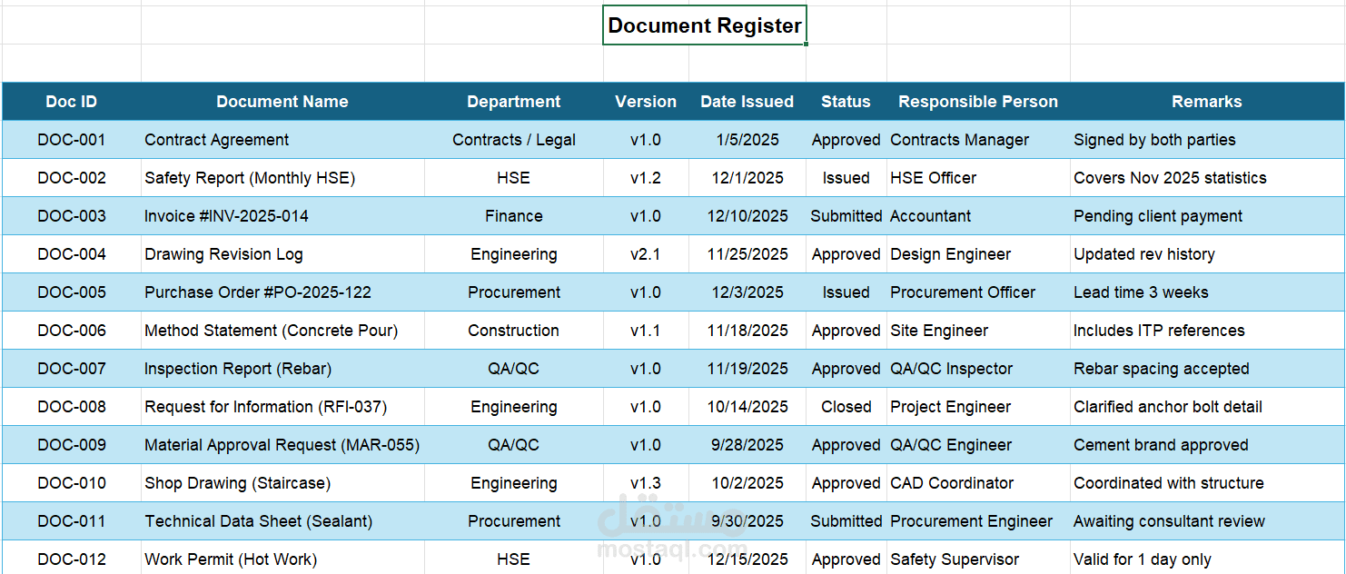Image resolution: width=1346 pixels, height=574 pixels.
Task: Select the Covers Nov 2025 statistics remark
Action: [x=1207, y=178]
